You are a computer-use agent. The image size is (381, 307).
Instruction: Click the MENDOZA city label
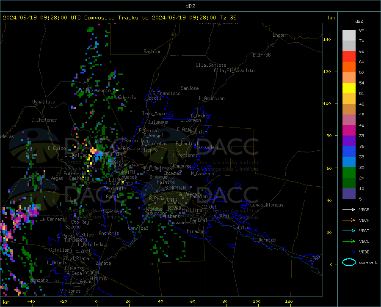[x=113, y=154]
